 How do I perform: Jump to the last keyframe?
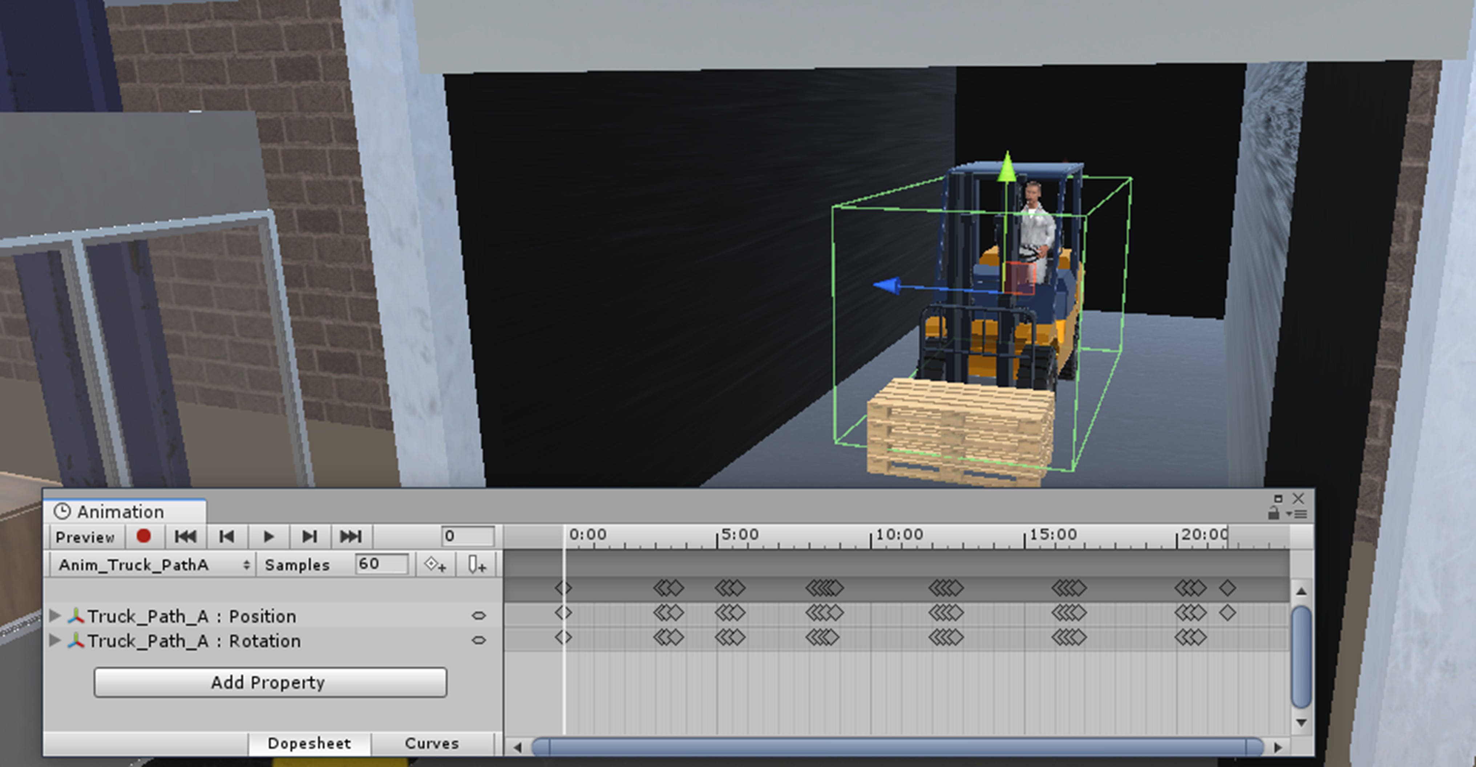click(x=351, y=537)
